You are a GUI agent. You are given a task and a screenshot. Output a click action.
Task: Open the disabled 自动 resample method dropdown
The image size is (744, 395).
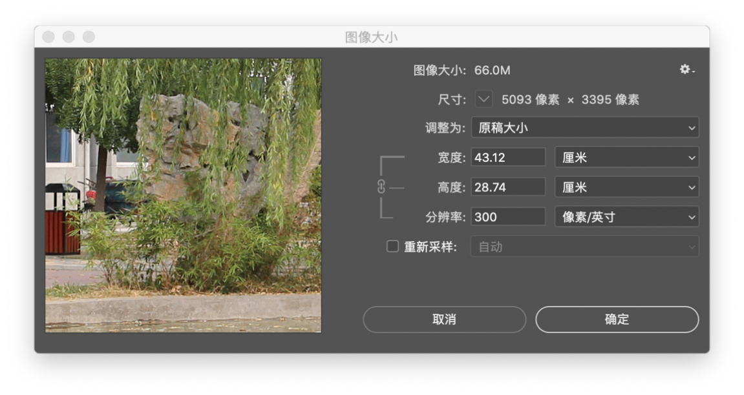[x=584, y=247]
